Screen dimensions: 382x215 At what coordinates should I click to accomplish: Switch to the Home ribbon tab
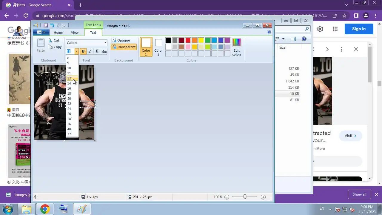[58, 33]
